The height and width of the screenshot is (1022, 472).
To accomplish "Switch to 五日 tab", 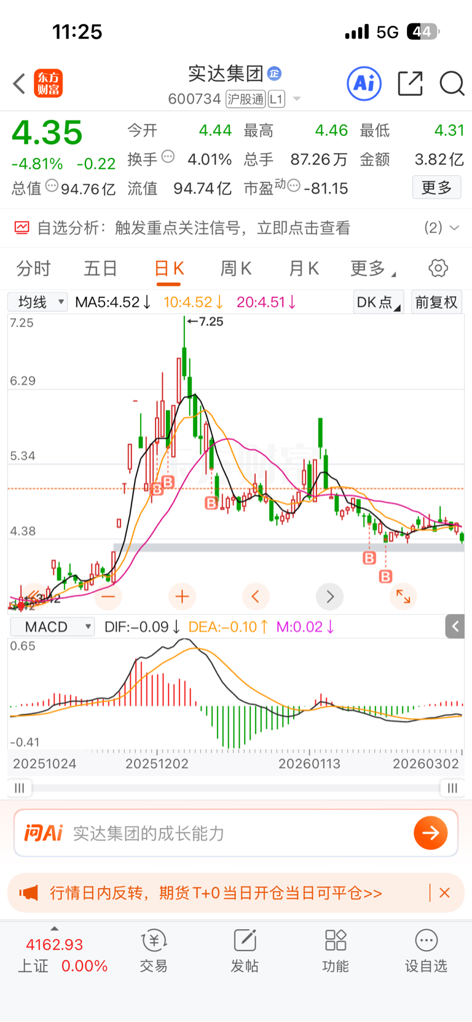I will coord(101,269).
